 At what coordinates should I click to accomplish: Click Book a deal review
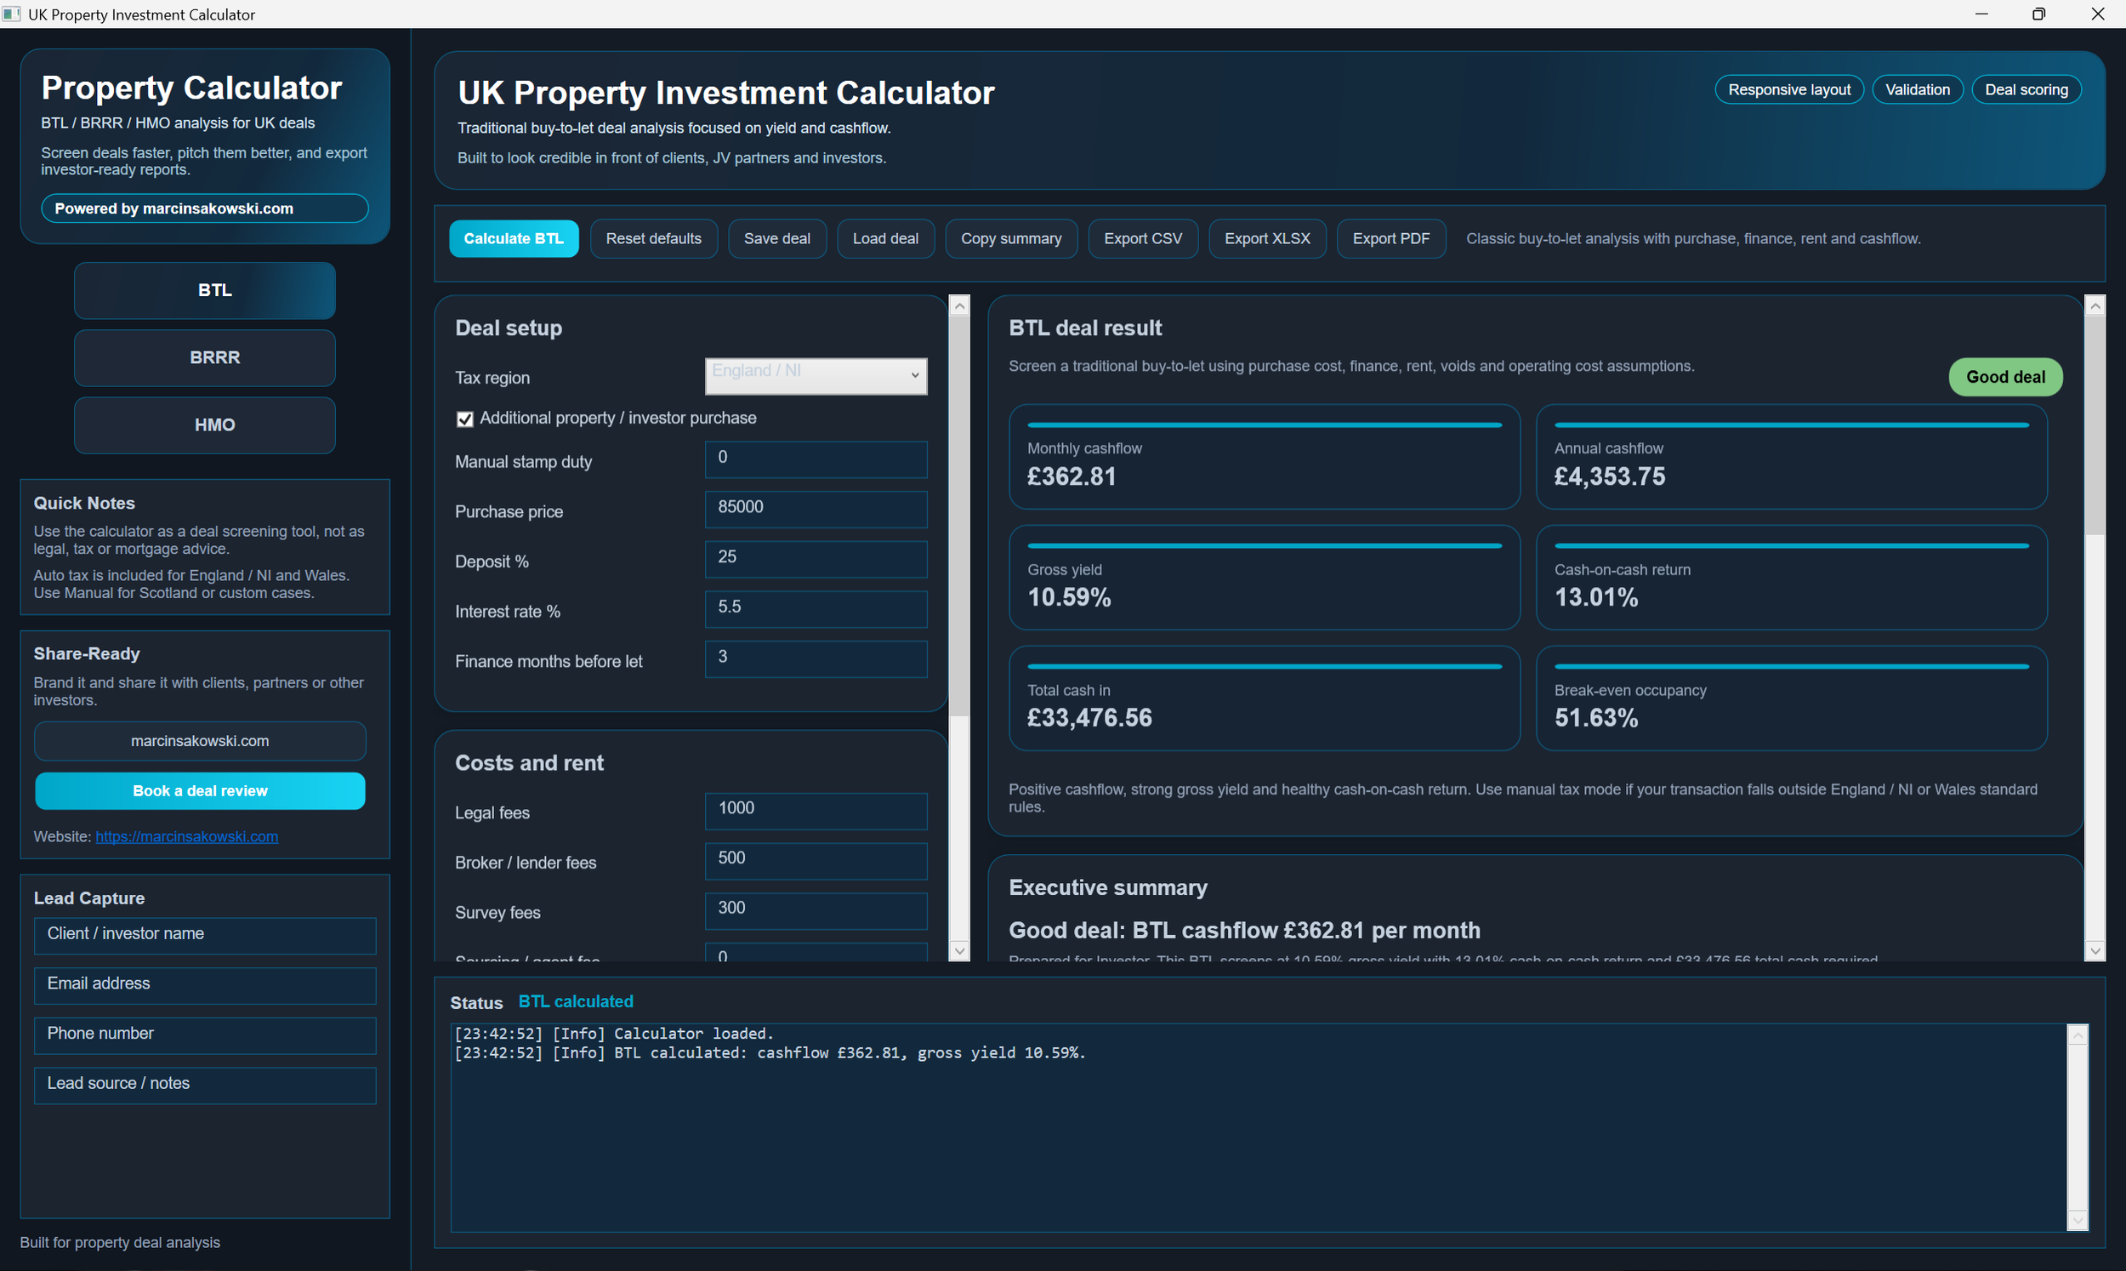[x=200, y=790]
